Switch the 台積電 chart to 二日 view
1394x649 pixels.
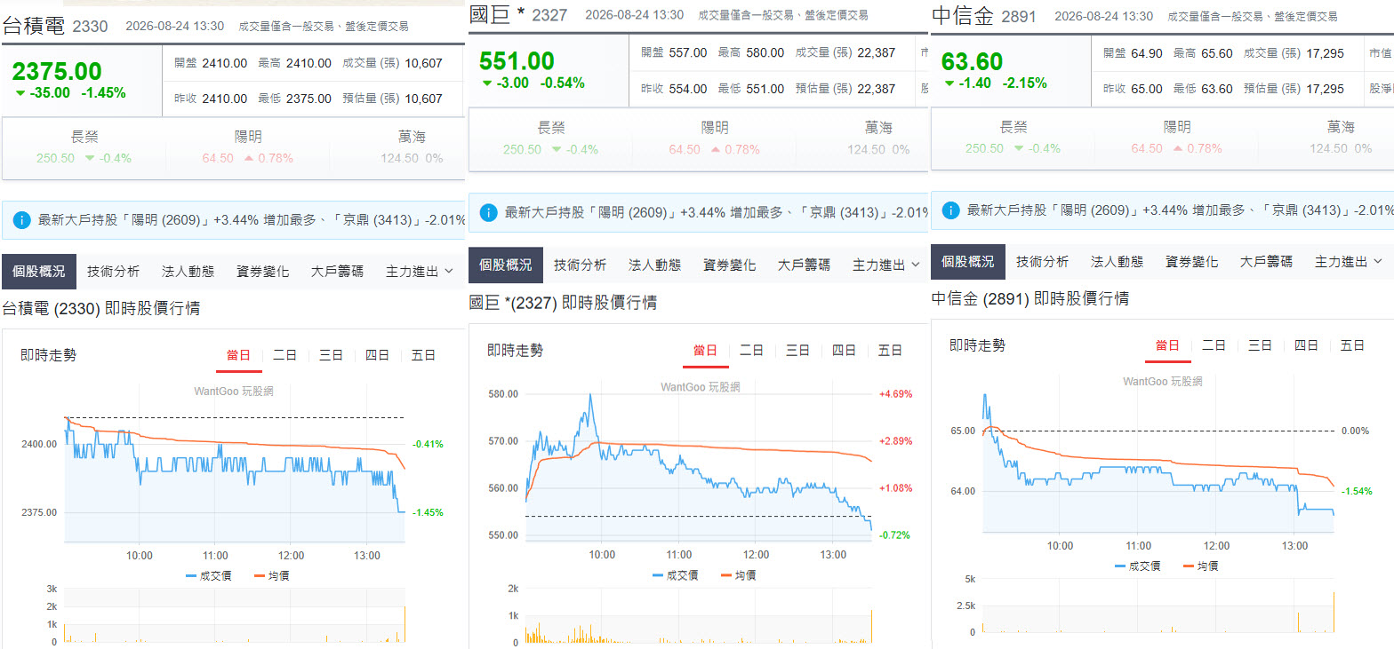285,355
